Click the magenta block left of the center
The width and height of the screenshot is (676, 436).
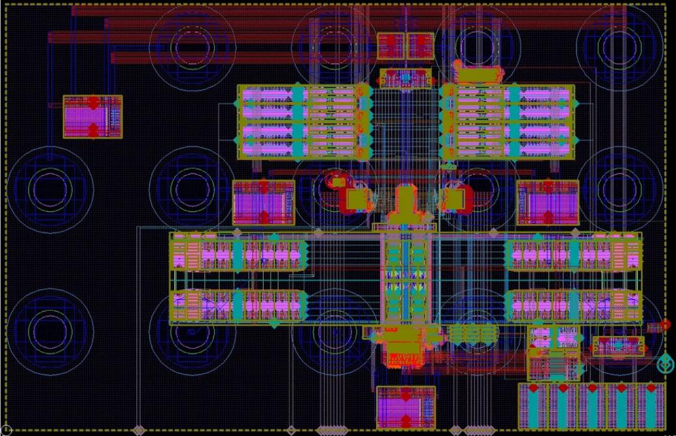click(x=264, y=203)
